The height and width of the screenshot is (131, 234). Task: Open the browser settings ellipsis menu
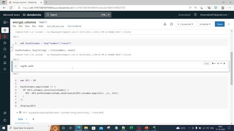pos(230,8)
